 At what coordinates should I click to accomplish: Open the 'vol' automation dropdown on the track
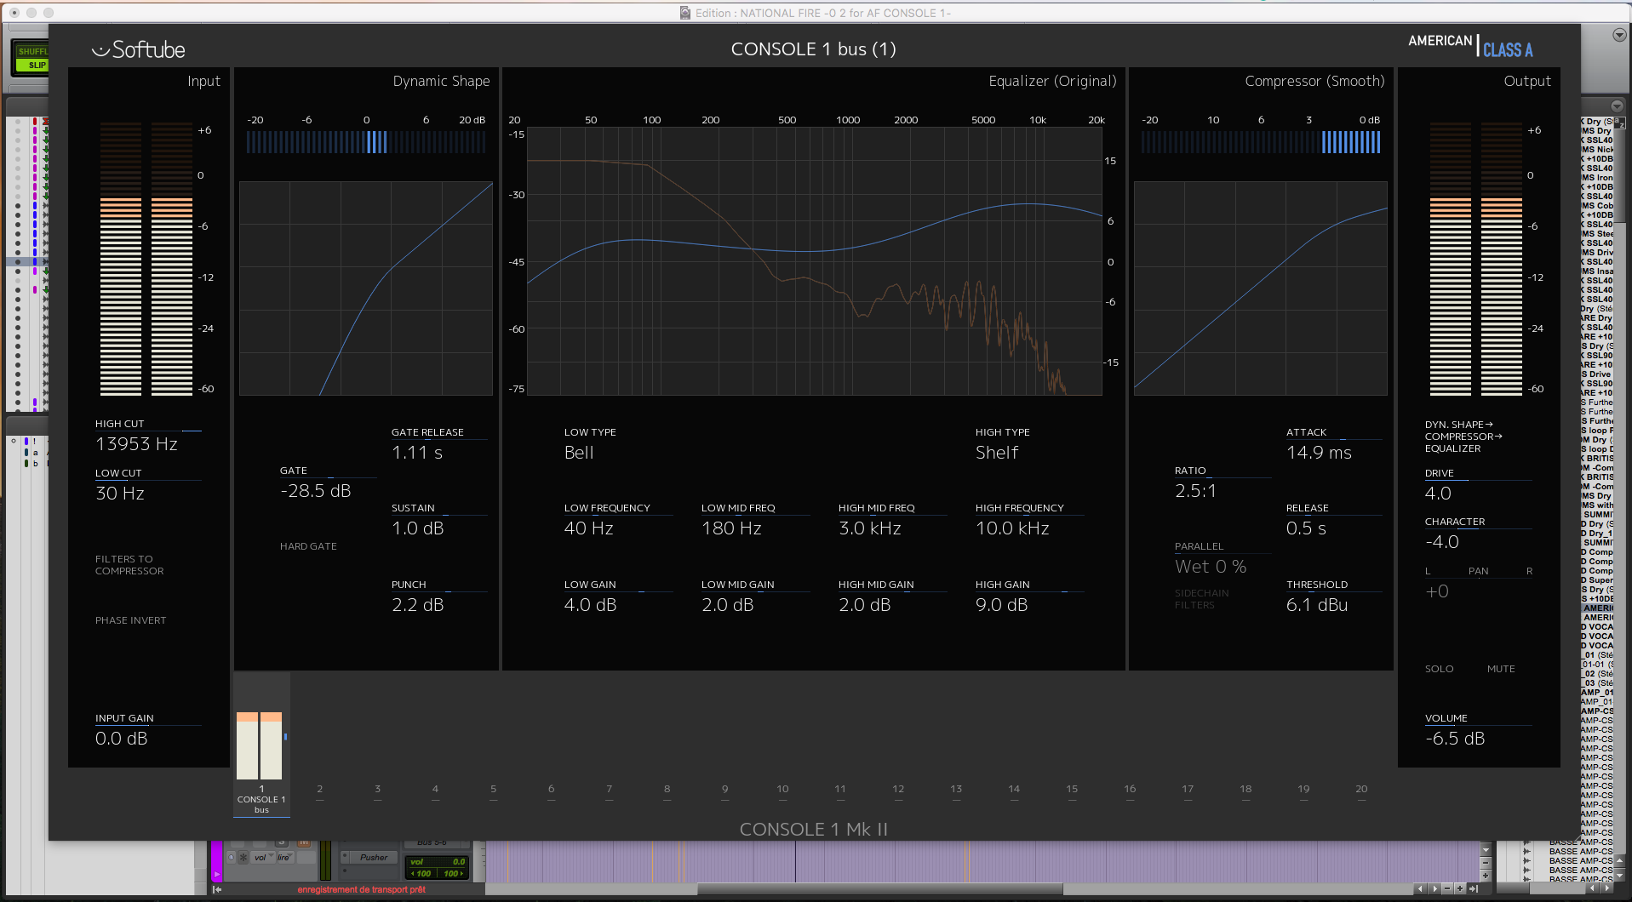click(x=263, y=857)
